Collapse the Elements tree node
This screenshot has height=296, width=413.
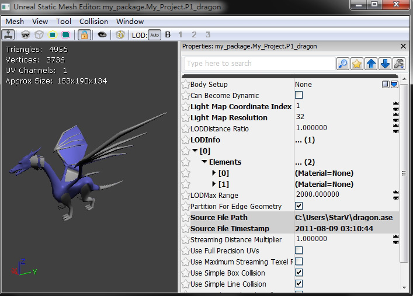(x=204, y=162)
